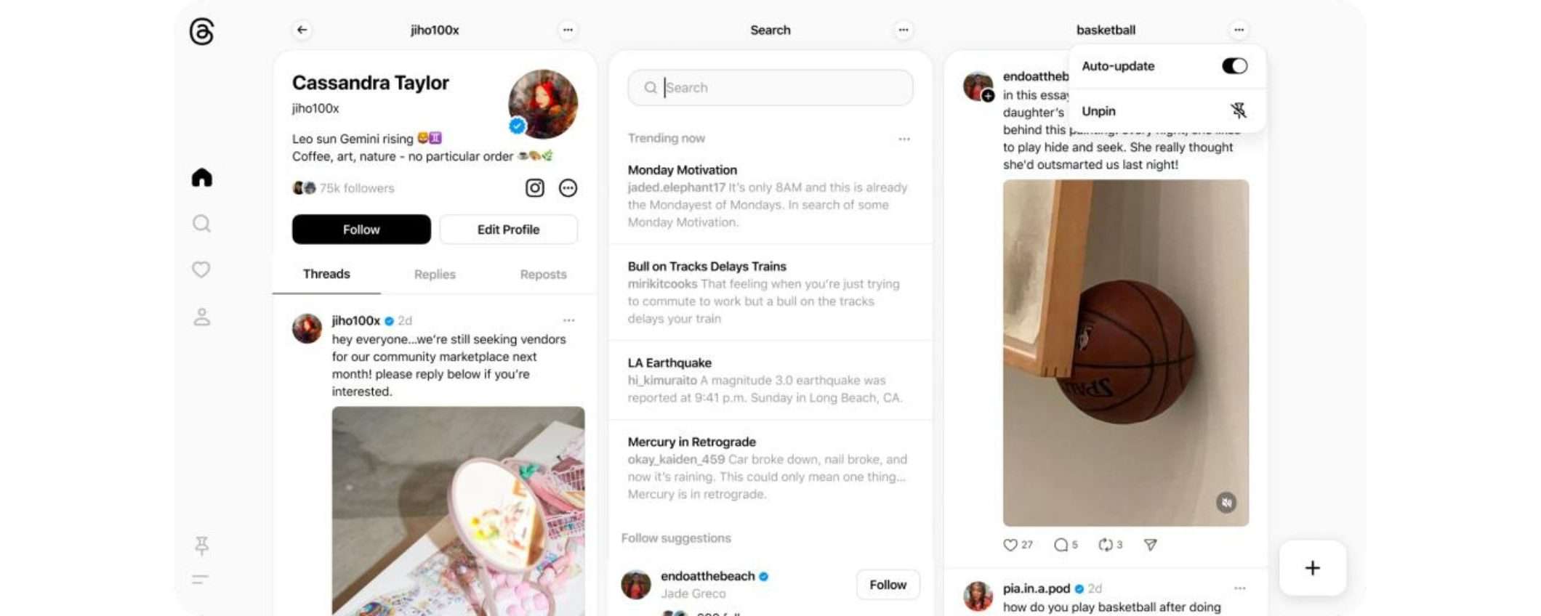Click the Edit Profile button
The width and height of the screenshot is (1541, 616).
pyautogui.click(x=508, y=230)
